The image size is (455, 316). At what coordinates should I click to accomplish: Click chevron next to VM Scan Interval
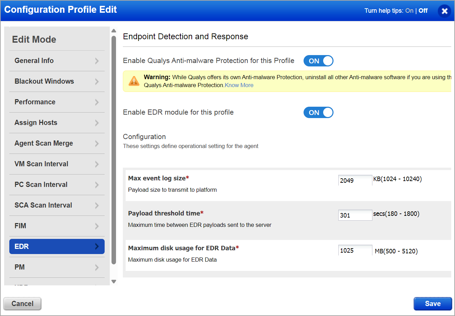click(x=97, y=164)
